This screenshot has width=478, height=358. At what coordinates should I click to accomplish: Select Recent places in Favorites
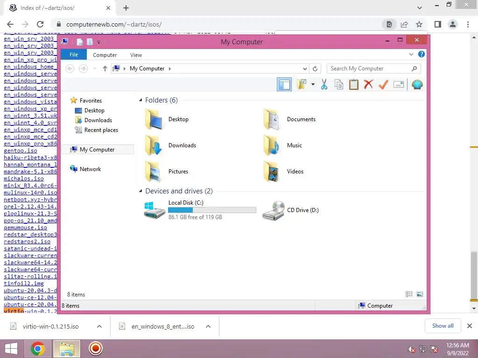(101, 130)
